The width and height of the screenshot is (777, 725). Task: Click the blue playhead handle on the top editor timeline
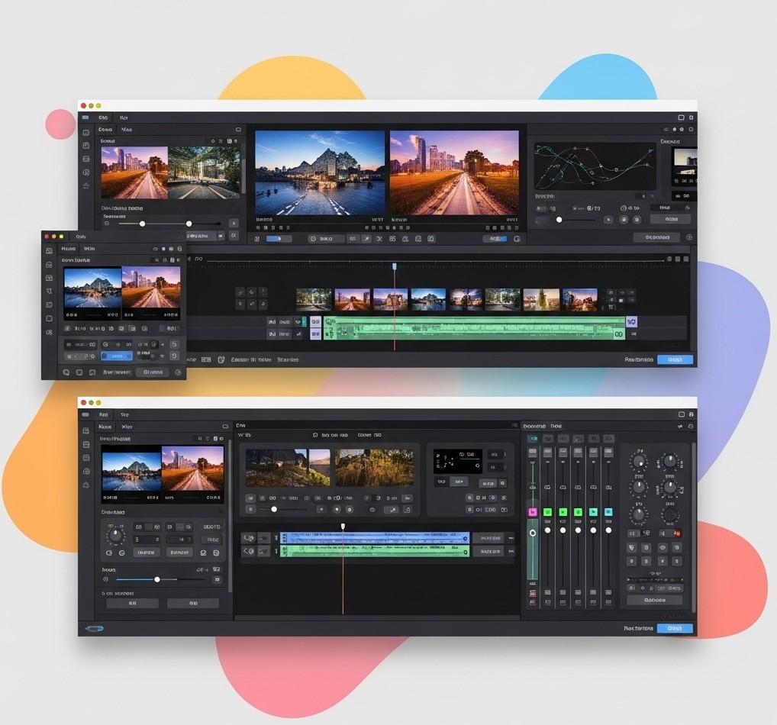point(395,266)
